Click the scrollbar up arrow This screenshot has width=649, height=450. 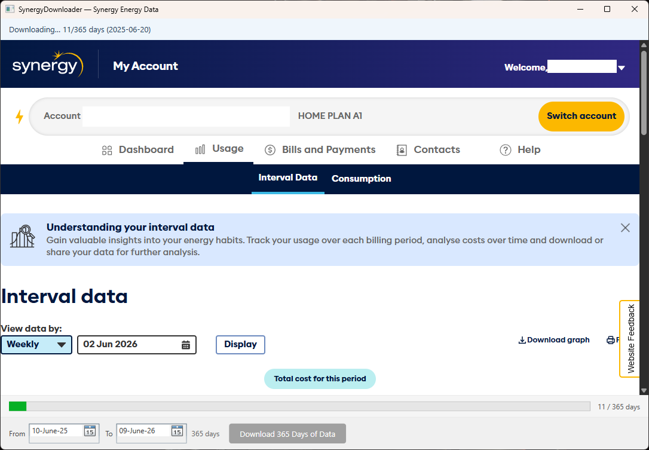coord(644,45)
